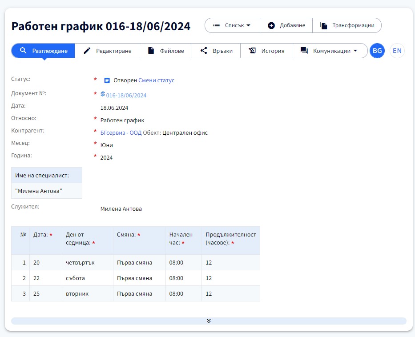Switch to the Разглеждане tab
The image size is (415, 337).
click(44, 51)
